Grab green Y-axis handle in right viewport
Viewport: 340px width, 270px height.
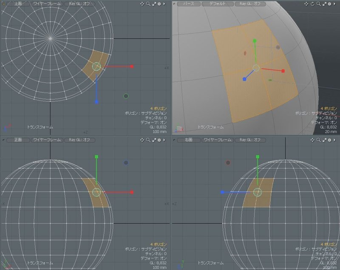coord(258,157)
